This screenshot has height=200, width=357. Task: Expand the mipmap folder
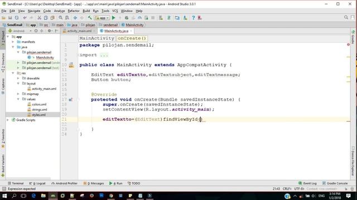coord(18,94)
